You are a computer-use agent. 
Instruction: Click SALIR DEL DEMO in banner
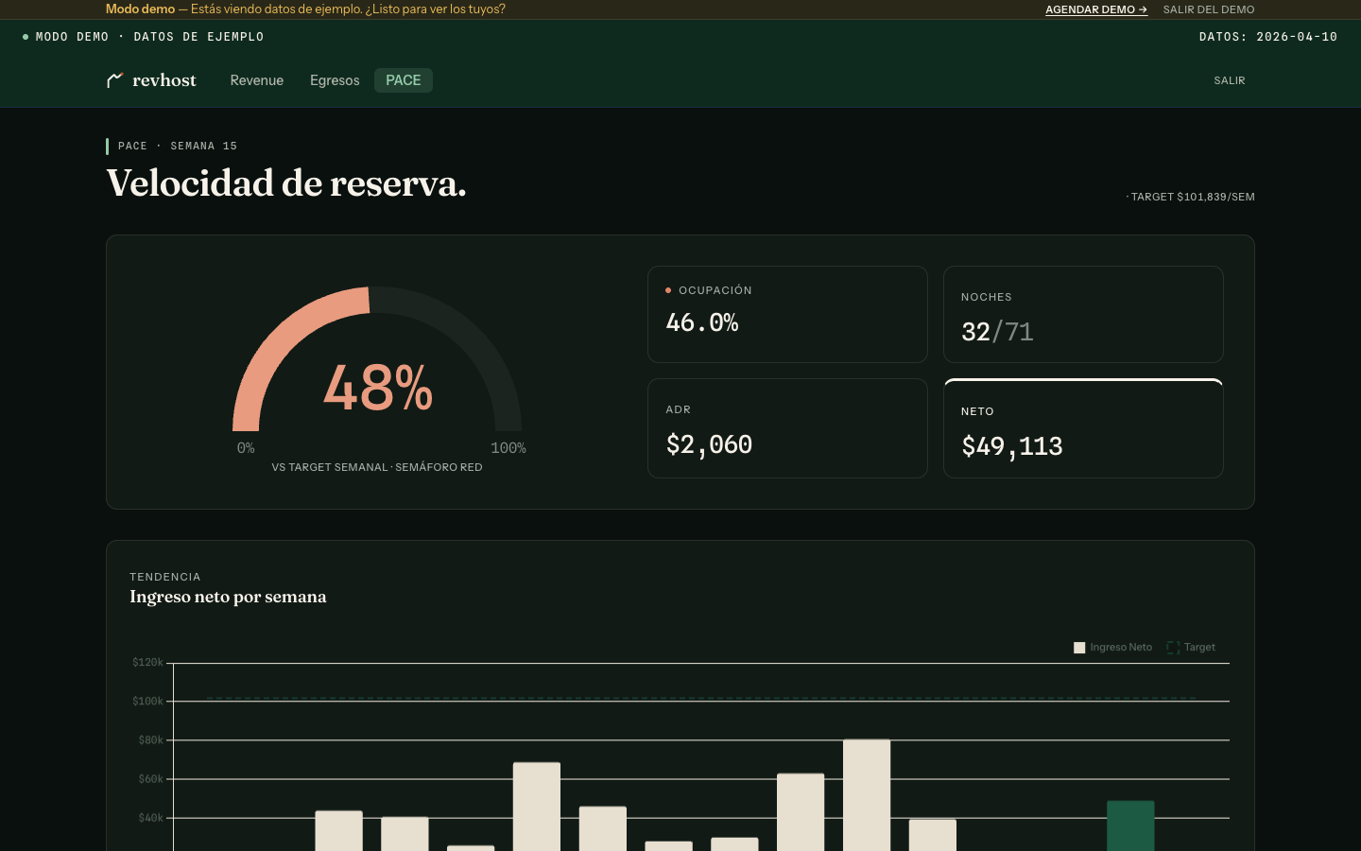point(1209,9)
